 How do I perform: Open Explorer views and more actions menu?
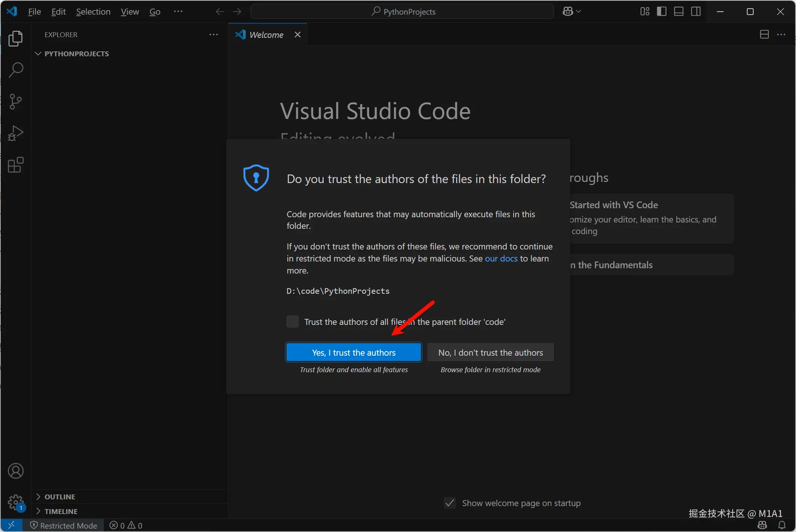pyautogui.click(x=213, y=35)
